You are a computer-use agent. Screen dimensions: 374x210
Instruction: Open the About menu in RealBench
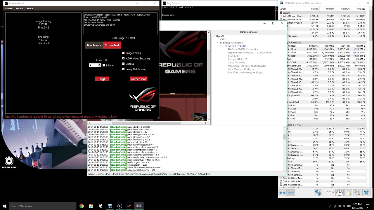30,8
